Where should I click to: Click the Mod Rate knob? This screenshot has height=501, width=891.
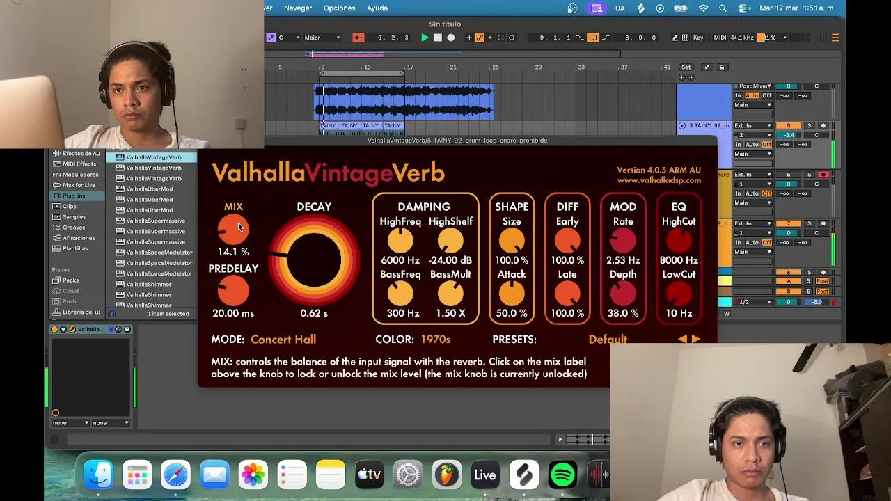(623, 241)
